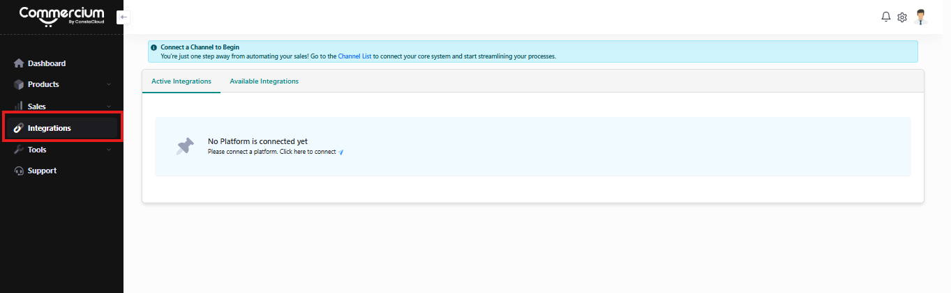This screenshot has width=951, height=293.
Task: Expand the Sales menu chevron
Action: click(x=109, y=106)
